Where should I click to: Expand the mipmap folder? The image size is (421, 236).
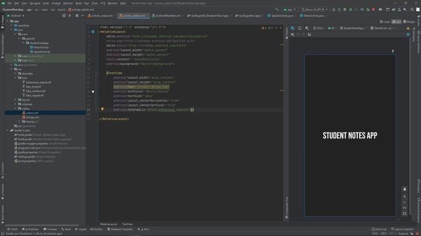click(16, 104)
